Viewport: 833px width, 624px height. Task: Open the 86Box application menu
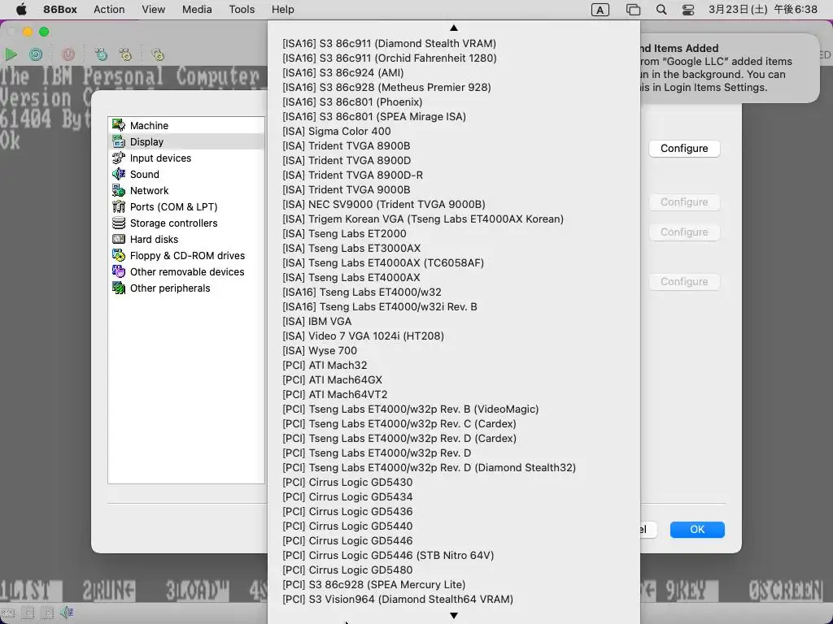click(60, 10)
